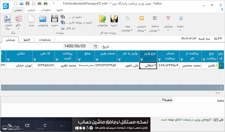Filter the نوع واریز column
This screenshot has height=132, width=225.
tap(142, 60)
